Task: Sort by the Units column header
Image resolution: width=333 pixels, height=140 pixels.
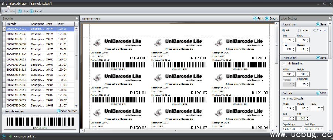Action: (x=51, y=24)
